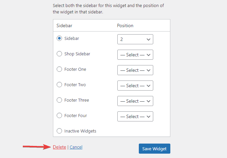The width and height of the screenshot is (227, 158).
Task: Expand the Footer Two position dropdown
Action: 135,86
